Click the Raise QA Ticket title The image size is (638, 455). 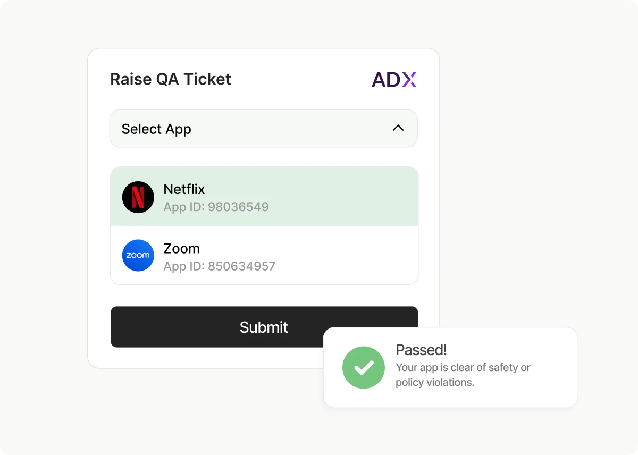170,79
